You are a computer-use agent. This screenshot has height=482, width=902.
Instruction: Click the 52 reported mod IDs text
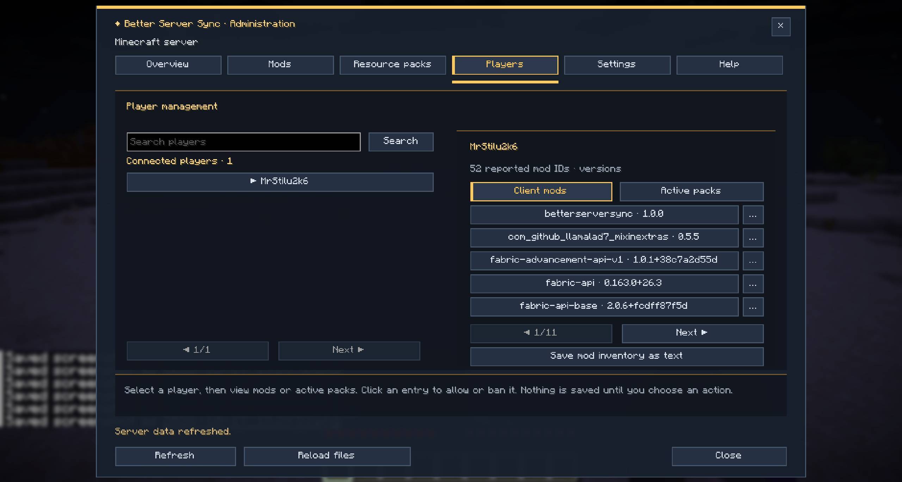pyautogui.click(x=545, y=169)
